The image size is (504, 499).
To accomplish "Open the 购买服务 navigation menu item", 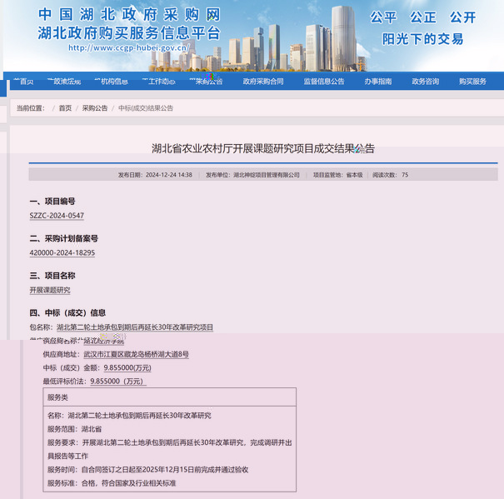I will pos(472,82).
